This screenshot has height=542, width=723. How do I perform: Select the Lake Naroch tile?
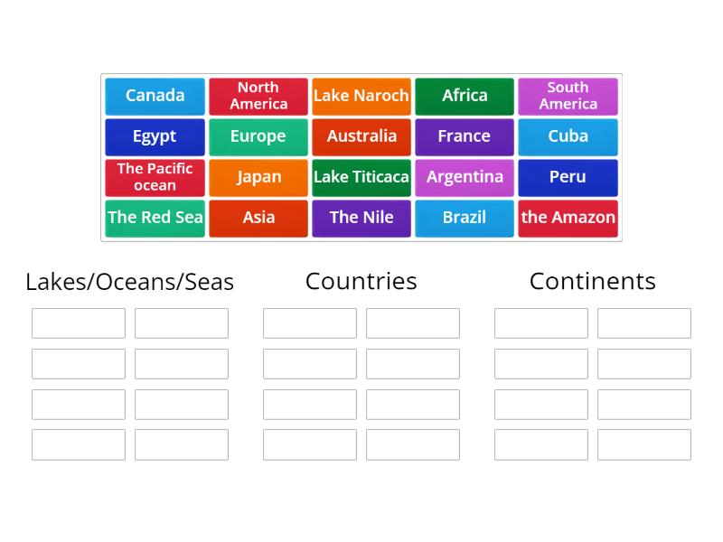pos(361,96)
